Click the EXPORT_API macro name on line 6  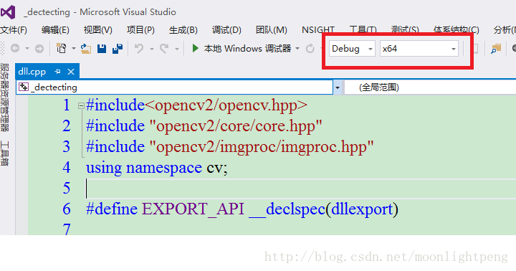[193, 209]
